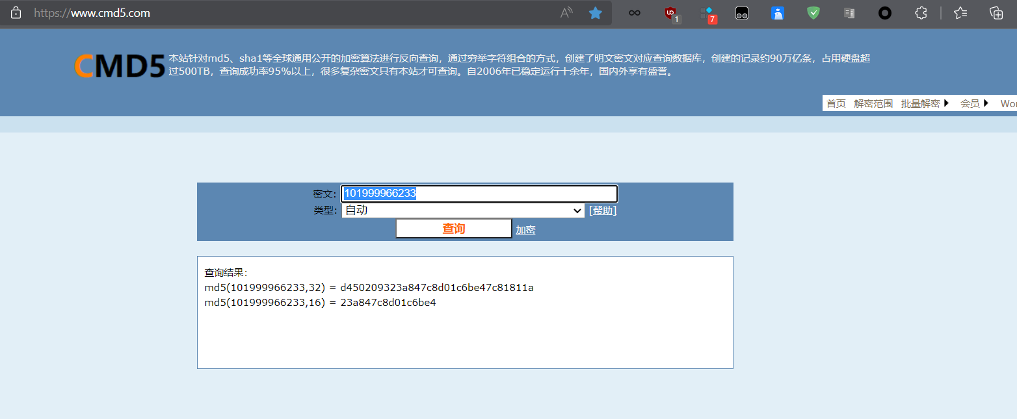Image resolution: width=1017 pixels, height=419 pixels.
Task: Open the 类型 hash type dropdown
Action: [x=462, y=210]
